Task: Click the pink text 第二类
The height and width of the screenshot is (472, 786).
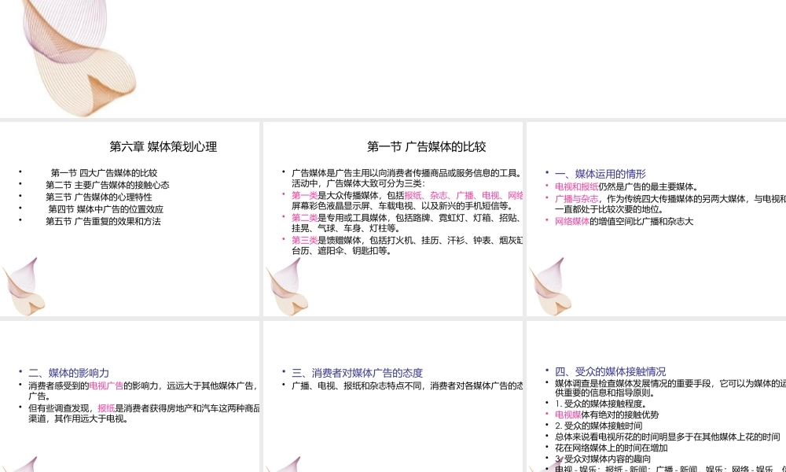Action: click(305, 218)
